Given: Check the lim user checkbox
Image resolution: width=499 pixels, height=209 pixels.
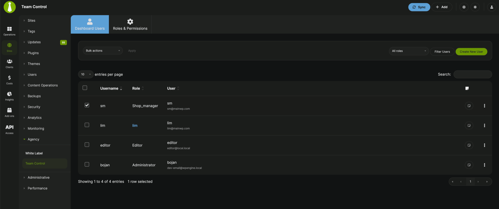Looking at the screenshot, I should pyautogui.click(x=87, y=125).
